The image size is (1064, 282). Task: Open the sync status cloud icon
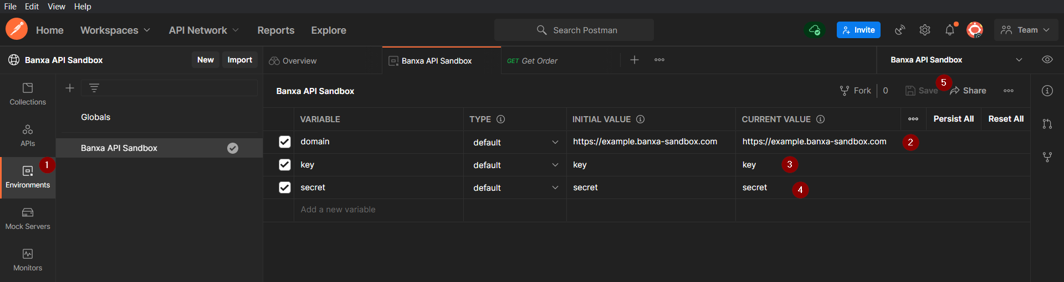pyautogui.click(x=815, y=30)
